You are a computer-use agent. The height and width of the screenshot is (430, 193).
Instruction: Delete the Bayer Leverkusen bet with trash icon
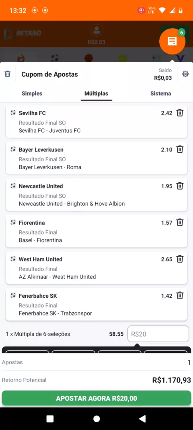point(180,149)
